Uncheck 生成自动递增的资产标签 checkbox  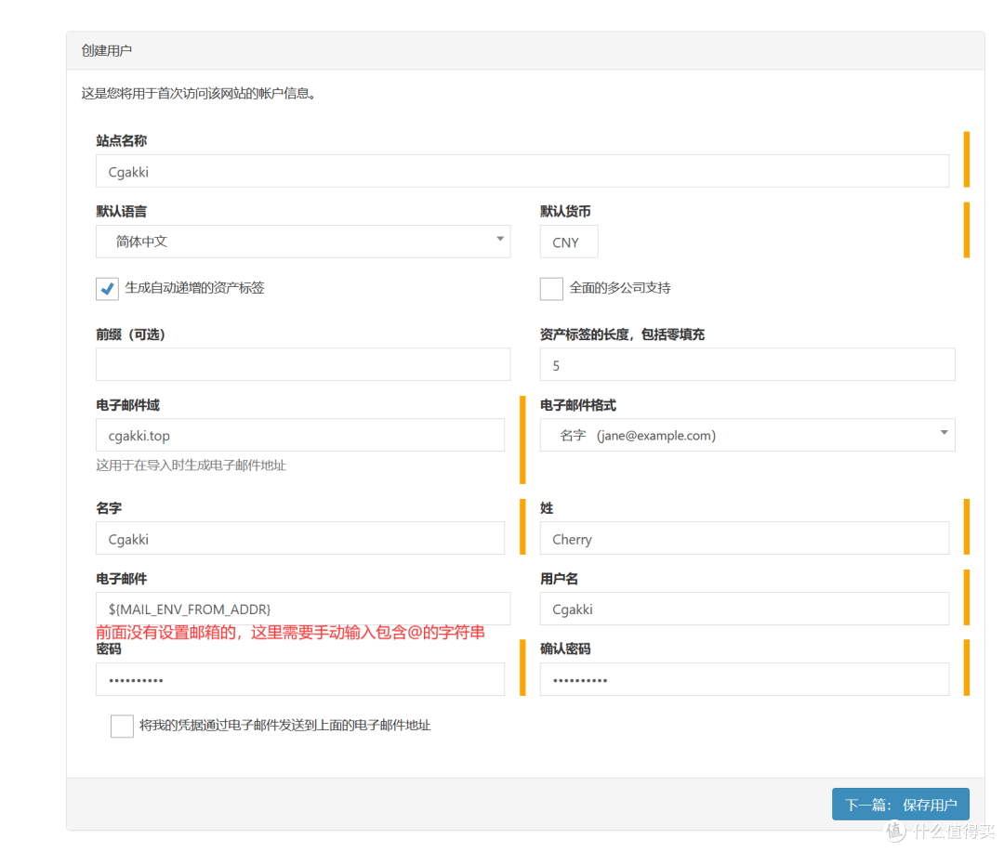107,289
